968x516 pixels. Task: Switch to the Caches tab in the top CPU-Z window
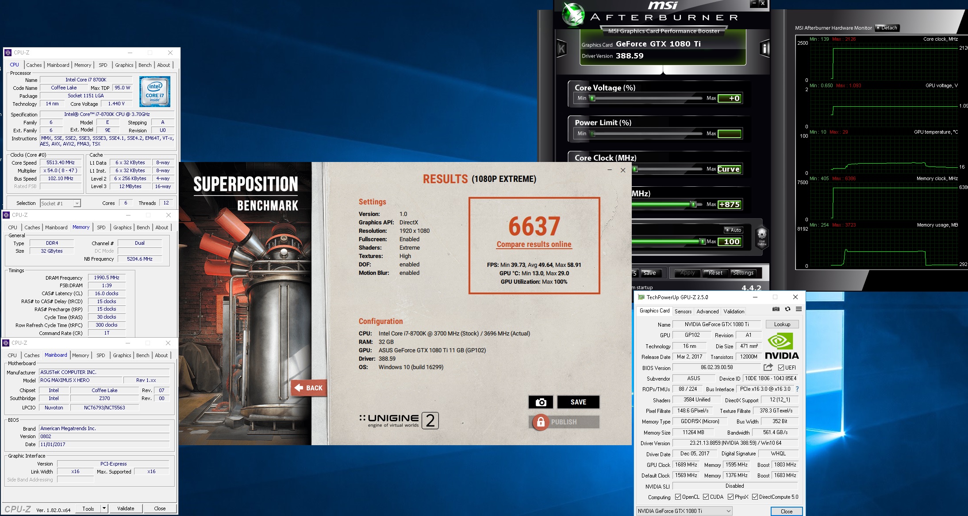(x=34, y=65)
